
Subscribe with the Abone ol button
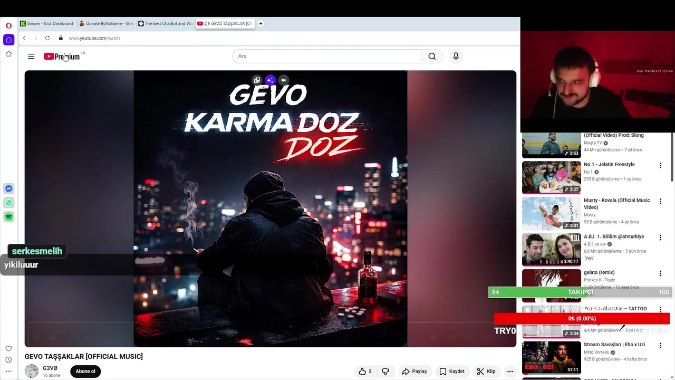pyautogui.click(x=85, y=372)
